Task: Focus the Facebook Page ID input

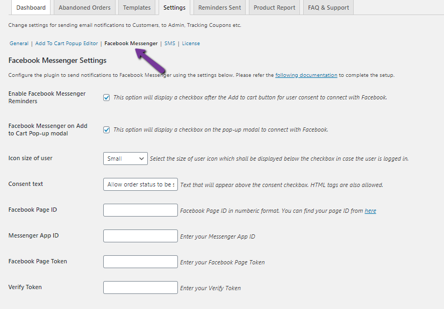Action: 140,210
